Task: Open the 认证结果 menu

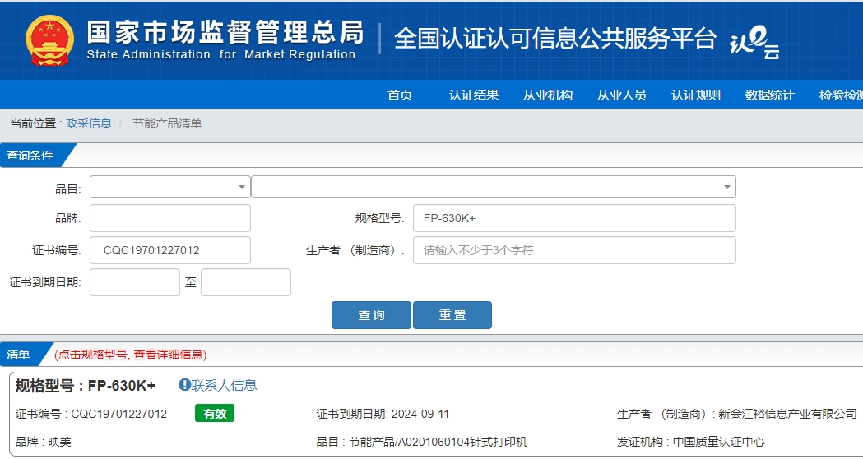Action: click(474, 95)
